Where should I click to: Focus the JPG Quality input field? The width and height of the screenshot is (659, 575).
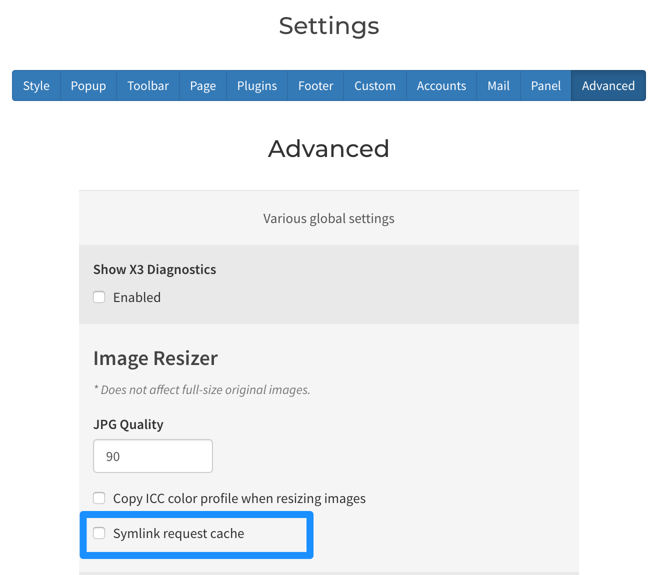point(153,456)
